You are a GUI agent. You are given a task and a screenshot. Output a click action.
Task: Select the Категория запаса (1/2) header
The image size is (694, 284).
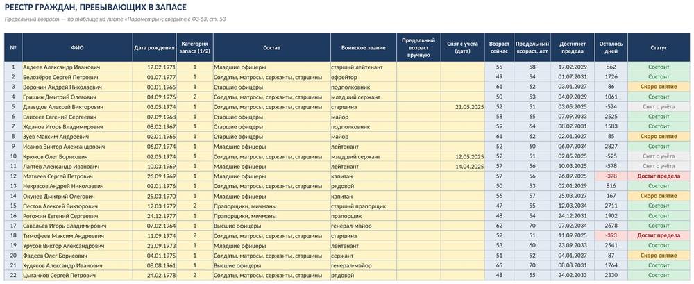[194, 48]
